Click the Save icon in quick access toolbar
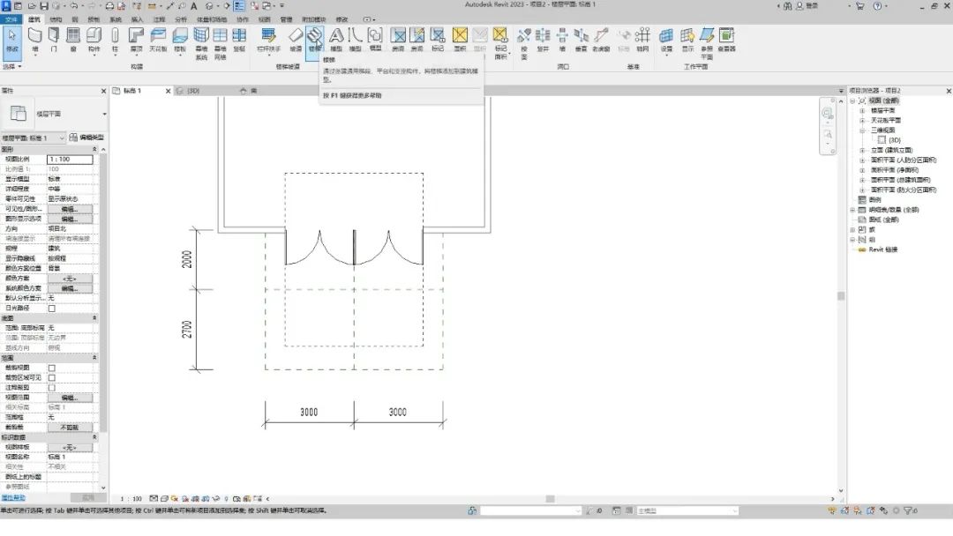 [44, 6]
